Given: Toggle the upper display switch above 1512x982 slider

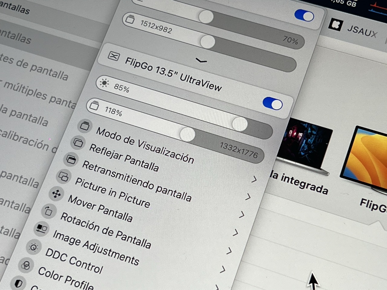Looking at the screenshot, I should point(304,15).
